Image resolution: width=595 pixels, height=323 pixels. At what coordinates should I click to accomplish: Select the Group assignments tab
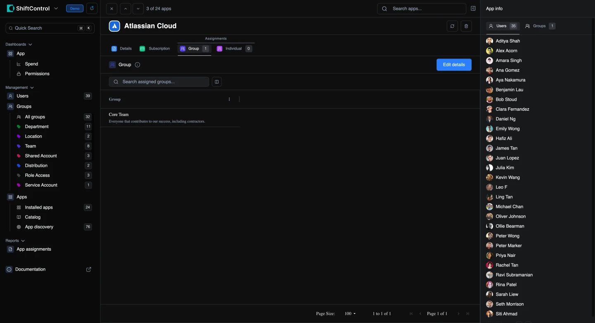[x=194, y=49]
